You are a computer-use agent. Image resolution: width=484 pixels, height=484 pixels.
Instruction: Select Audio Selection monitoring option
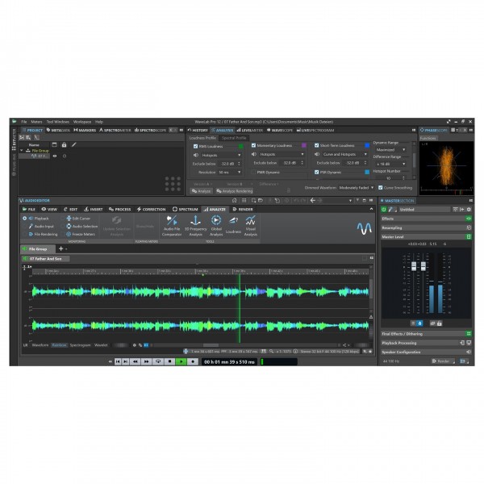pos(81,226)
